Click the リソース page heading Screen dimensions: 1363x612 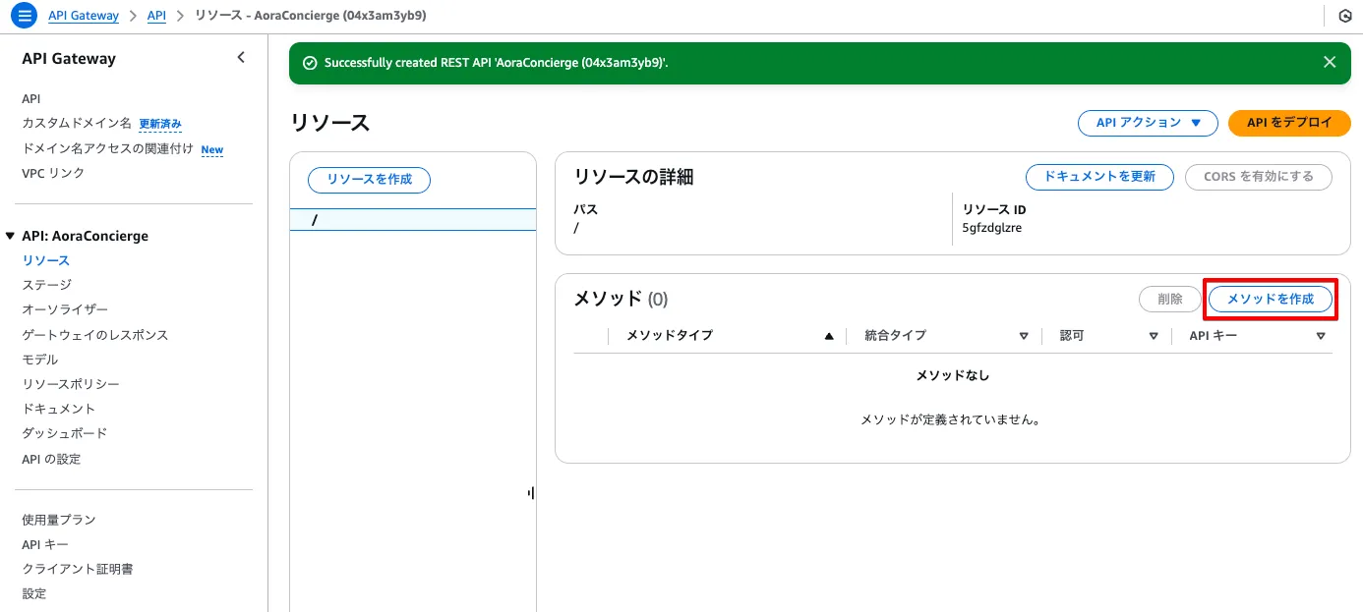click(330, 123)
